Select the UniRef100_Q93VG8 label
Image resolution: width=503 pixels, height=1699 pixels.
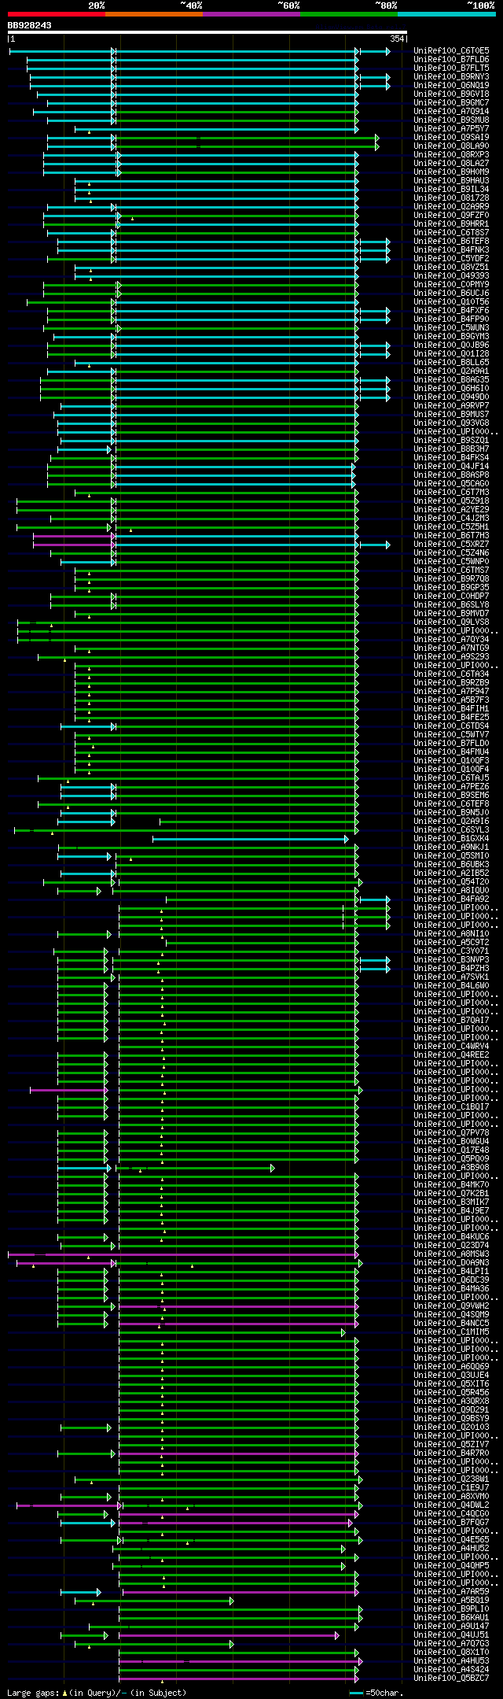coord(451,423)
